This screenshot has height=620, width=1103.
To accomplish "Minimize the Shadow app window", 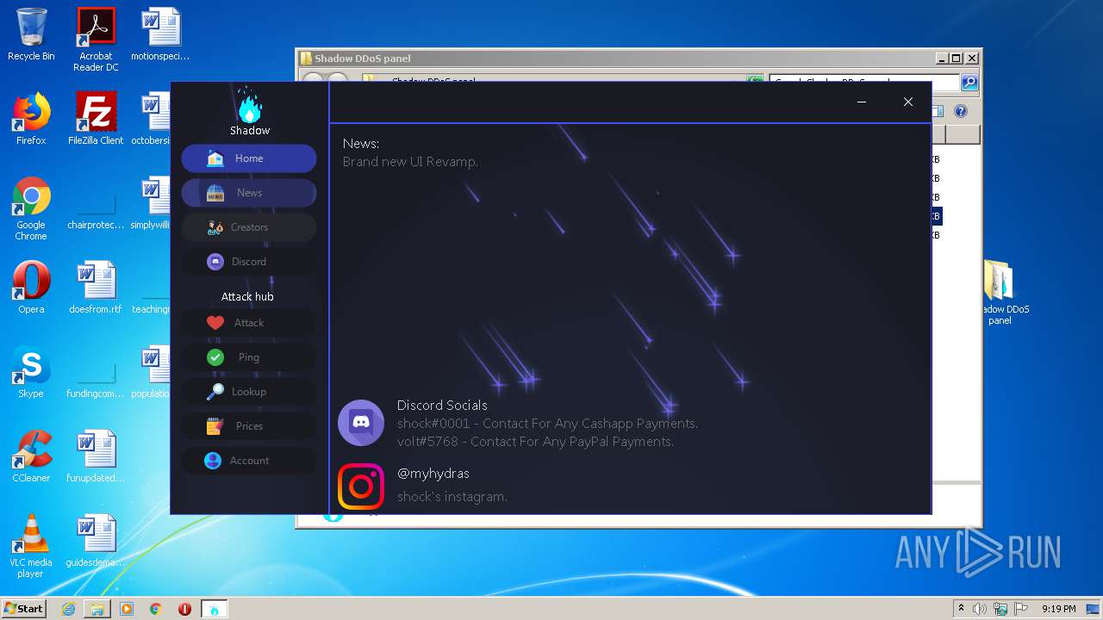I will [862, 102].
